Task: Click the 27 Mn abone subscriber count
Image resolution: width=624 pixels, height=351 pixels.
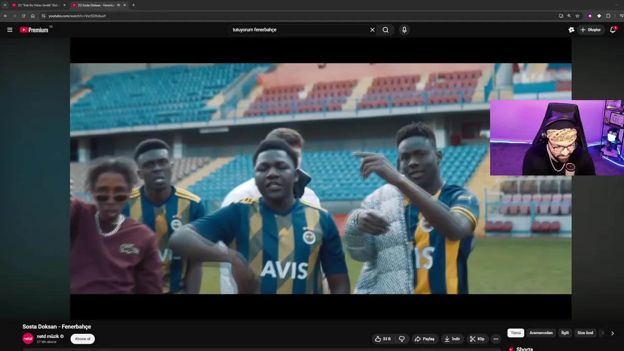Action: [47, 342]
